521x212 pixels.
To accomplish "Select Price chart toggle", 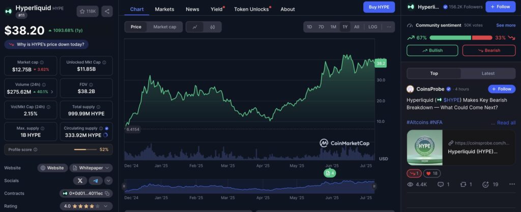I will [136, 27].
